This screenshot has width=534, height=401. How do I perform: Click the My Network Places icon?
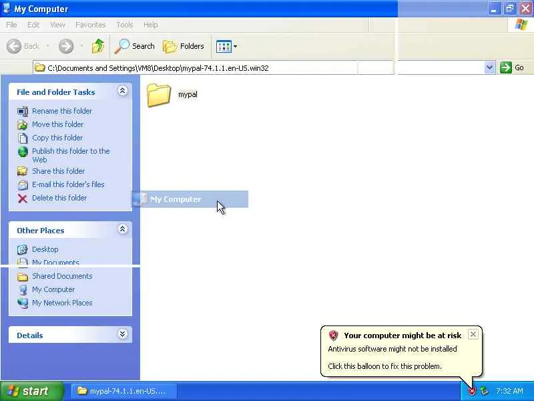[23, 303]
